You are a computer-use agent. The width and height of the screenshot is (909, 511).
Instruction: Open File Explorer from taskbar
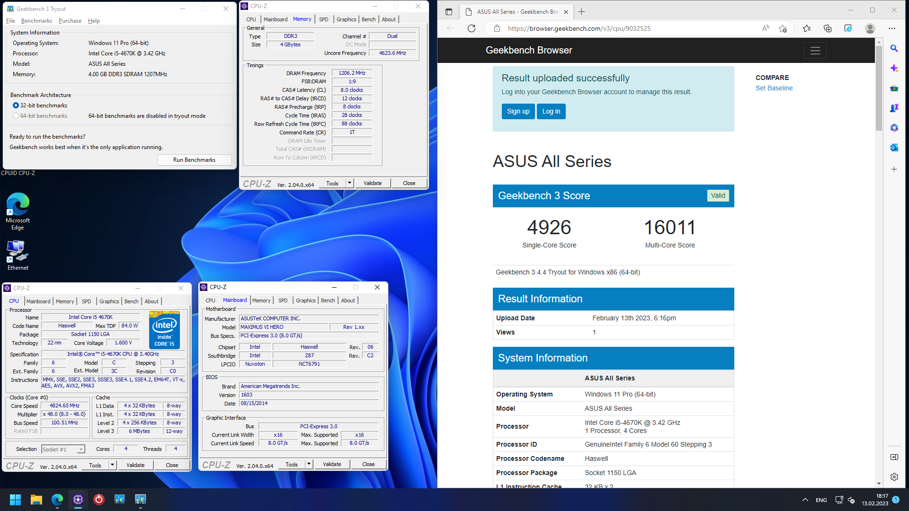(x=36, y=499)
